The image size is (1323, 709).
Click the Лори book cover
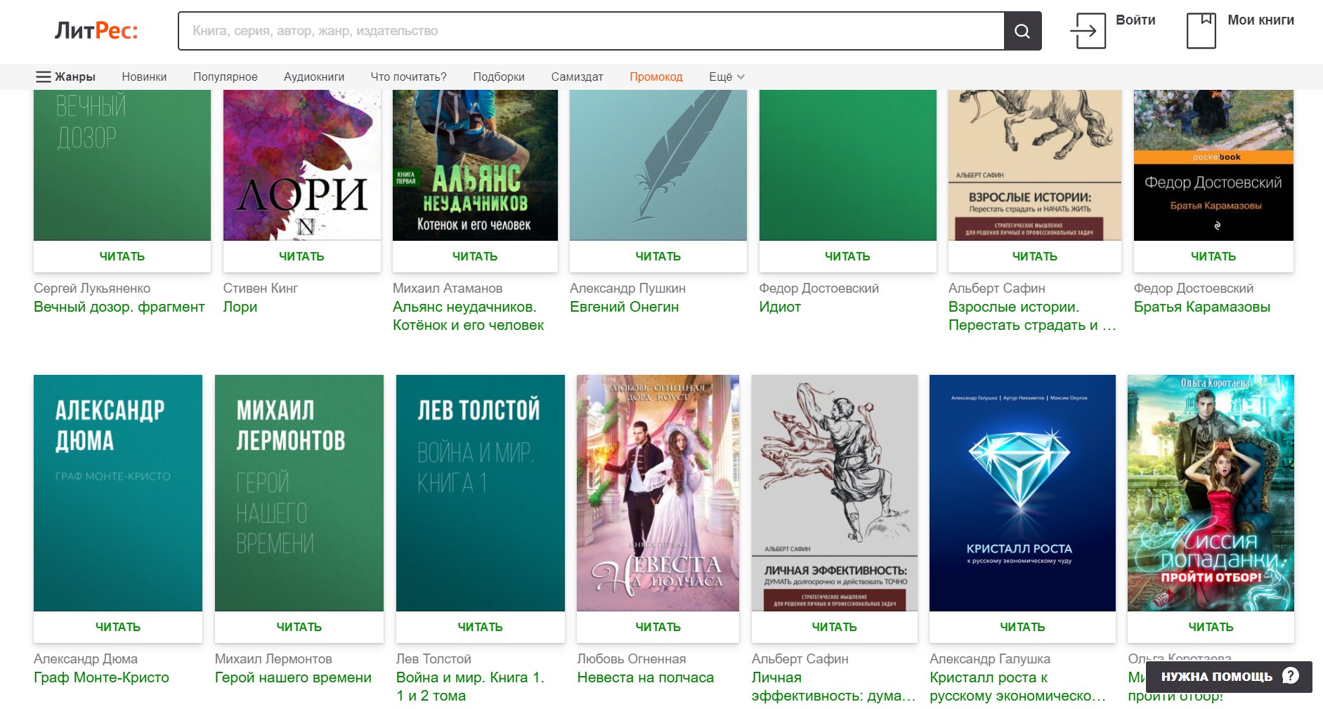301,165
